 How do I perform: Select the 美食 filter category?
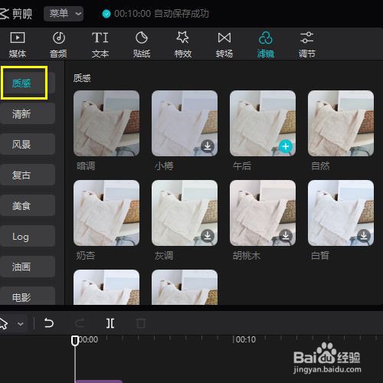28,205
